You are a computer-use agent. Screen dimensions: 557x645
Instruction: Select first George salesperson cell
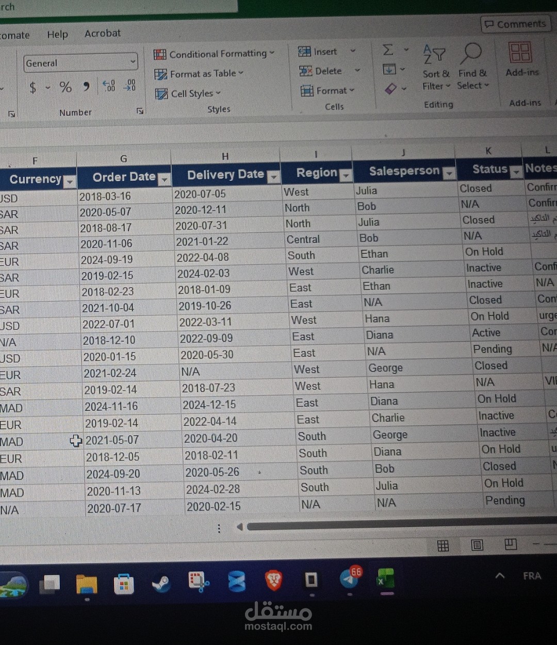pyautogui.click(x=419, y=367)
